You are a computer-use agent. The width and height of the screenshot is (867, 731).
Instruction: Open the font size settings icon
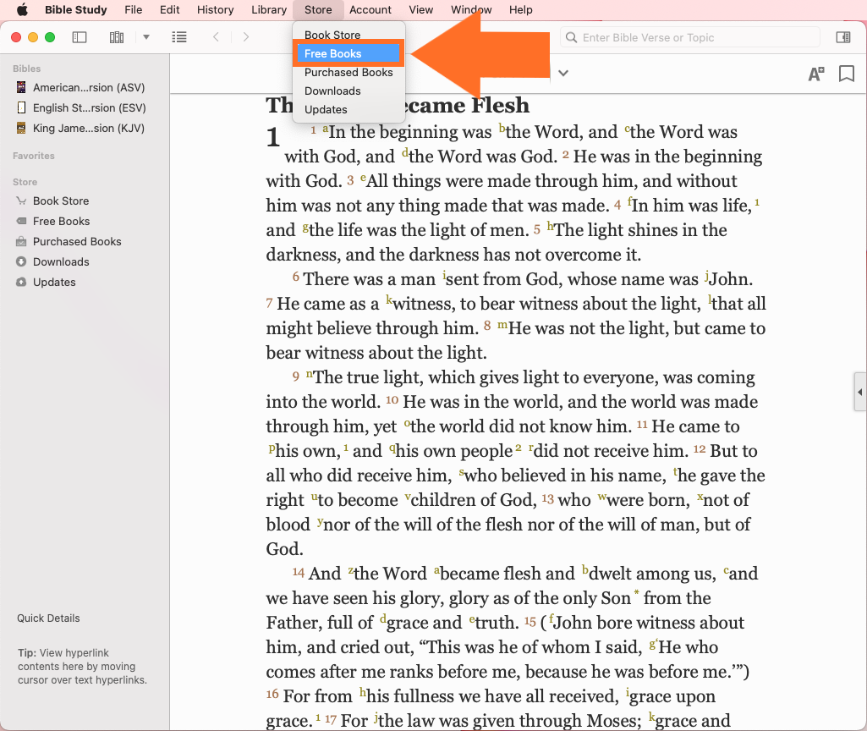(815, 74)
